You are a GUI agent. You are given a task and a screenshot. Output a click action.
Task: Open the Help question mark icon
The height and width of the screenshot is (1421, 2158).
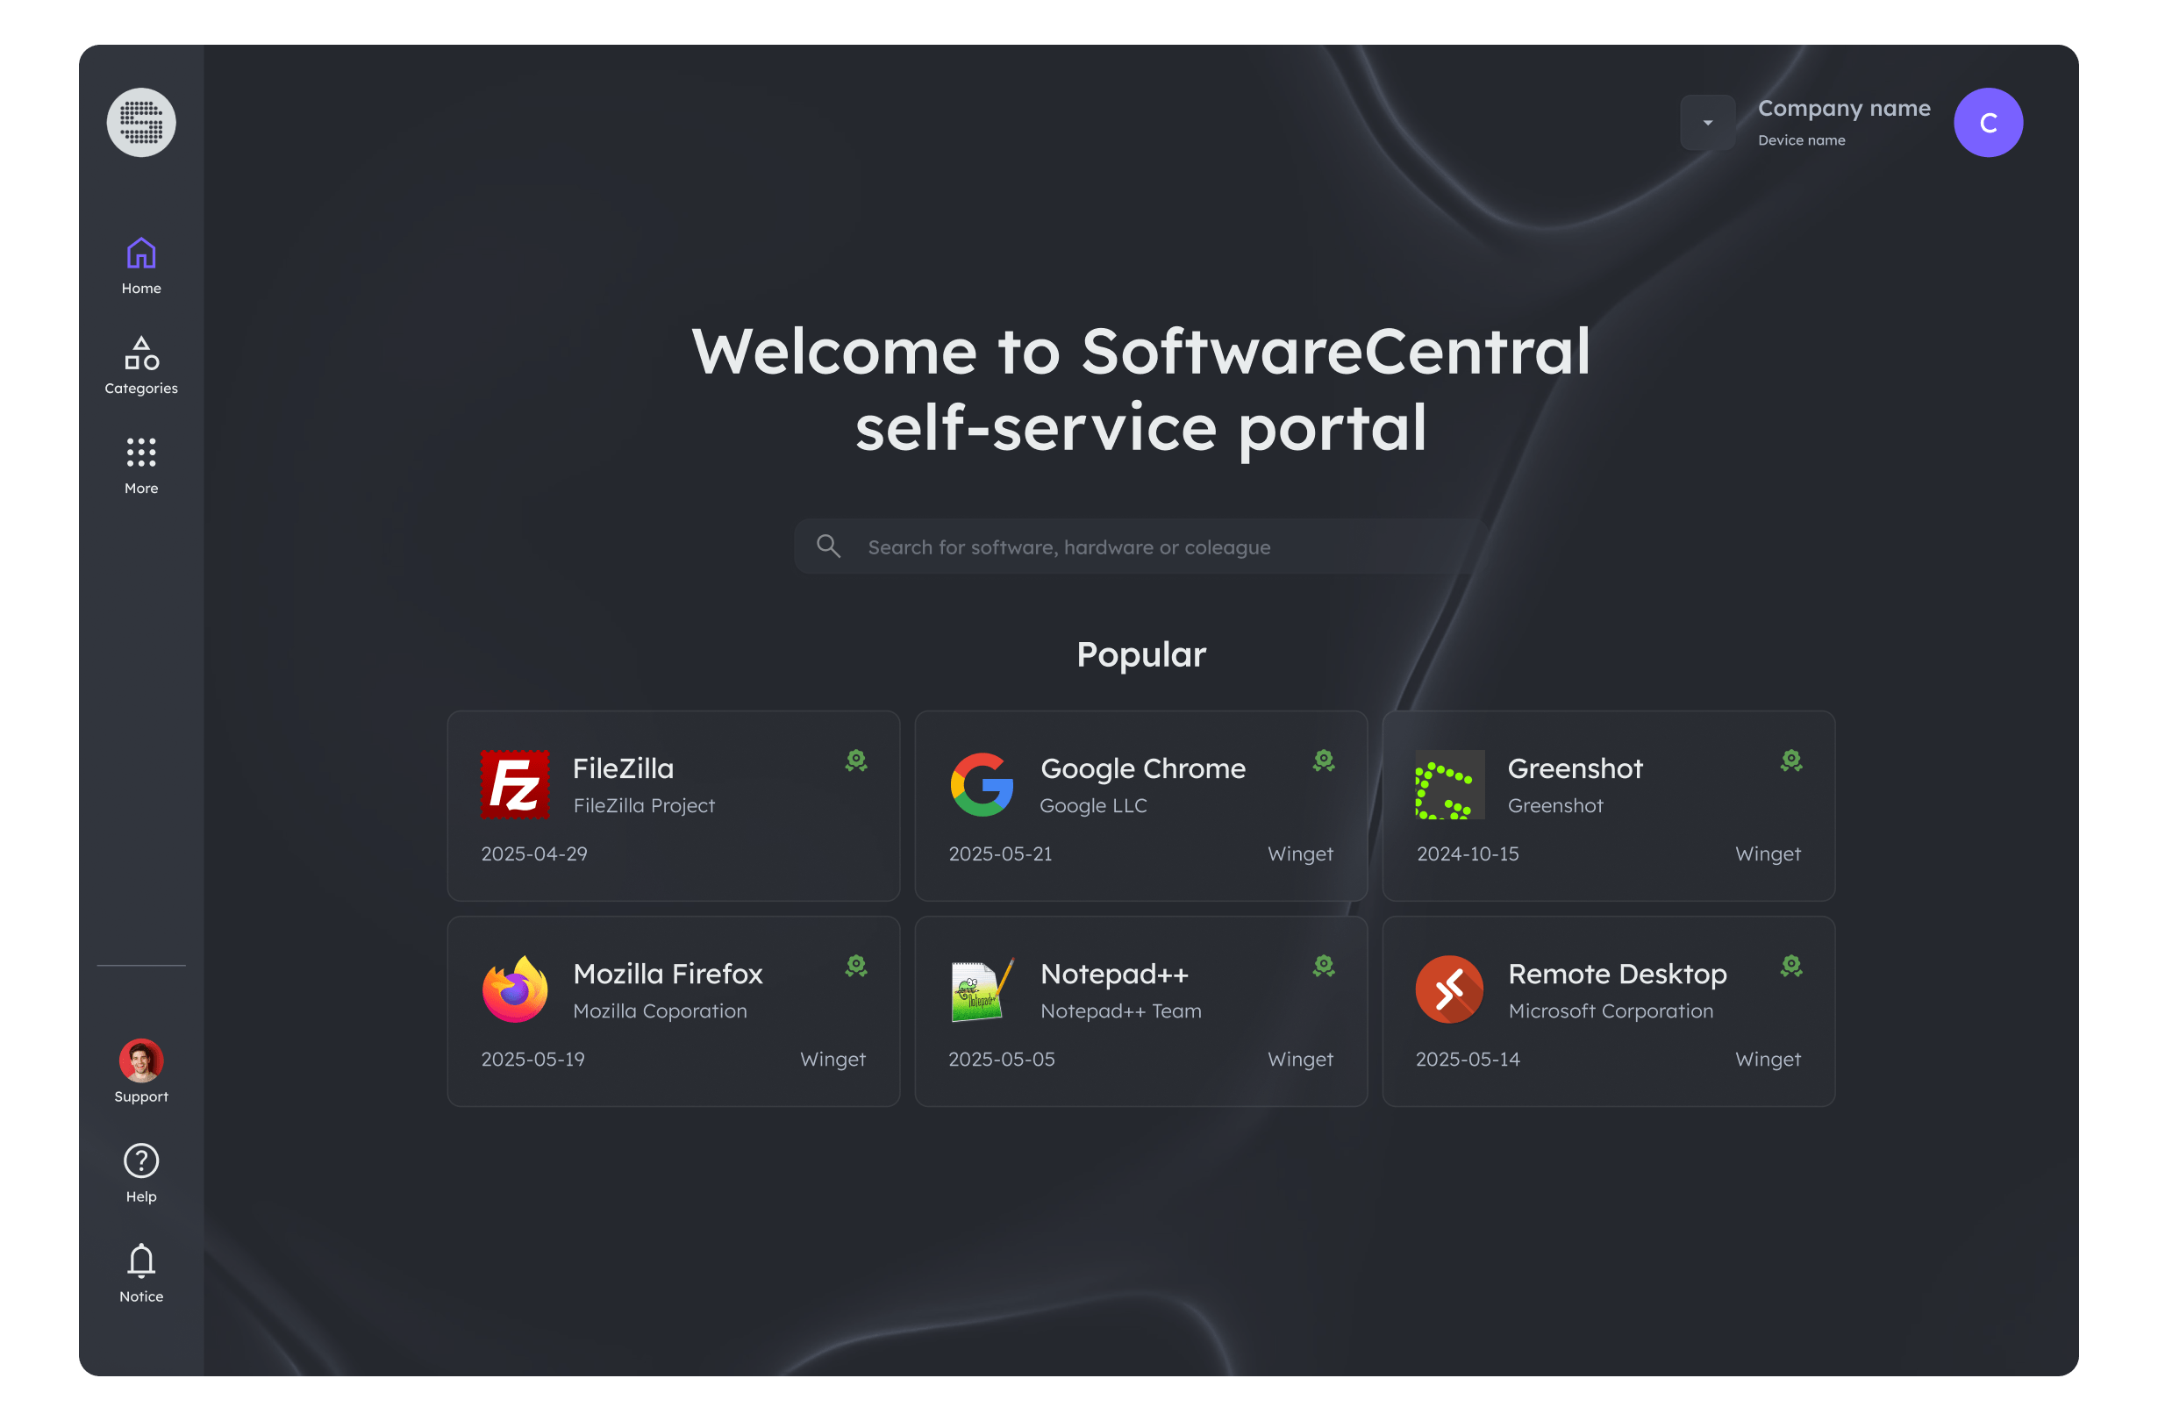point(140,1160)
